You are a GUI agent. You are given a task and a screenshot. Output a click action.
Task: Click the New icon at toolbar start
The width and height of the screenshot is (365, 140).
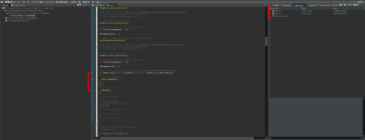point(1,2)
